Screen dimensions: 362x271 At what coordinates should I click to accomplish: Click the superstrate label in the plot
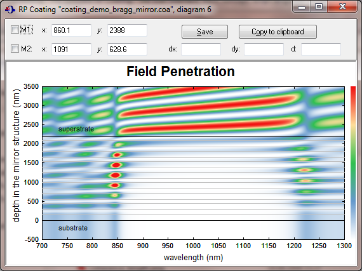[76, 129]
